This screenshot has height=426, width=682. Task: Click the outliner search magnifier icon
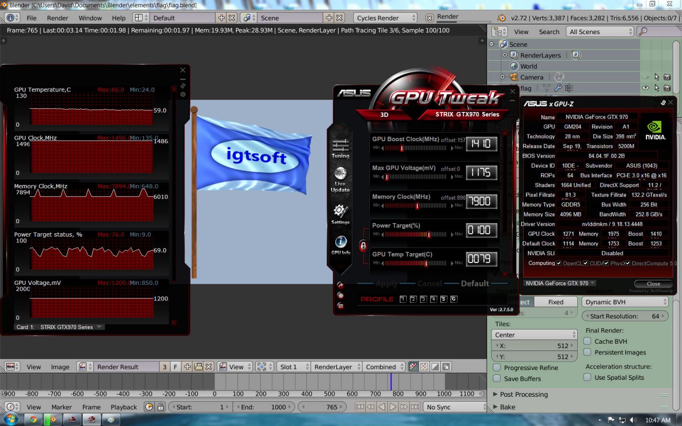pyautogui.click(x=643, y=32)
